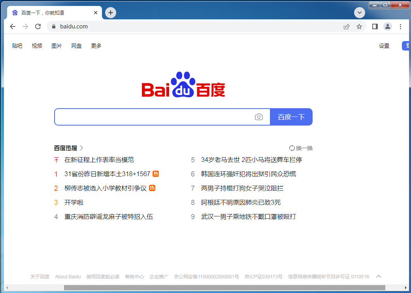The height and width of the screenshot is (293, 411).
Task: Select the 百度一下 browser tab
Action: [x=54, y=13]
